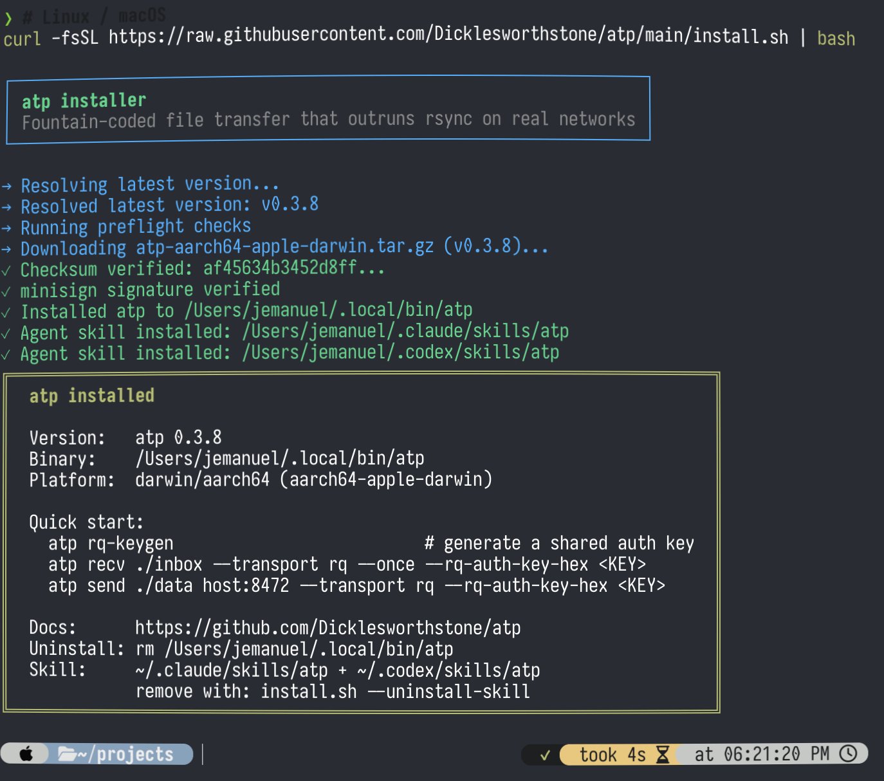Click the success checkmark in the right prompt
Viewport: 884px width, 781px height.
pos(545,755)
